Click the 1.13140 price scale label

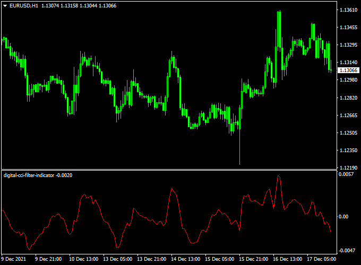[349, 63]
